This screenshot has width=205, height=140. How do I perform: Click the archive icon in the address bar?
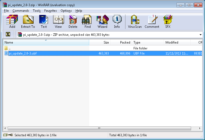[20, 34]
